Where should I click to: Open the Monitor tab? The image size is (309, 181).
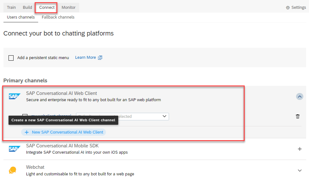pos(68,8)
